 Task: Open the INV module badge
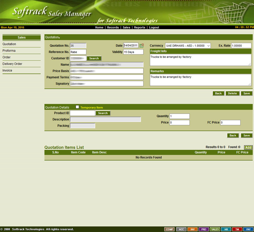pos(192,229)
